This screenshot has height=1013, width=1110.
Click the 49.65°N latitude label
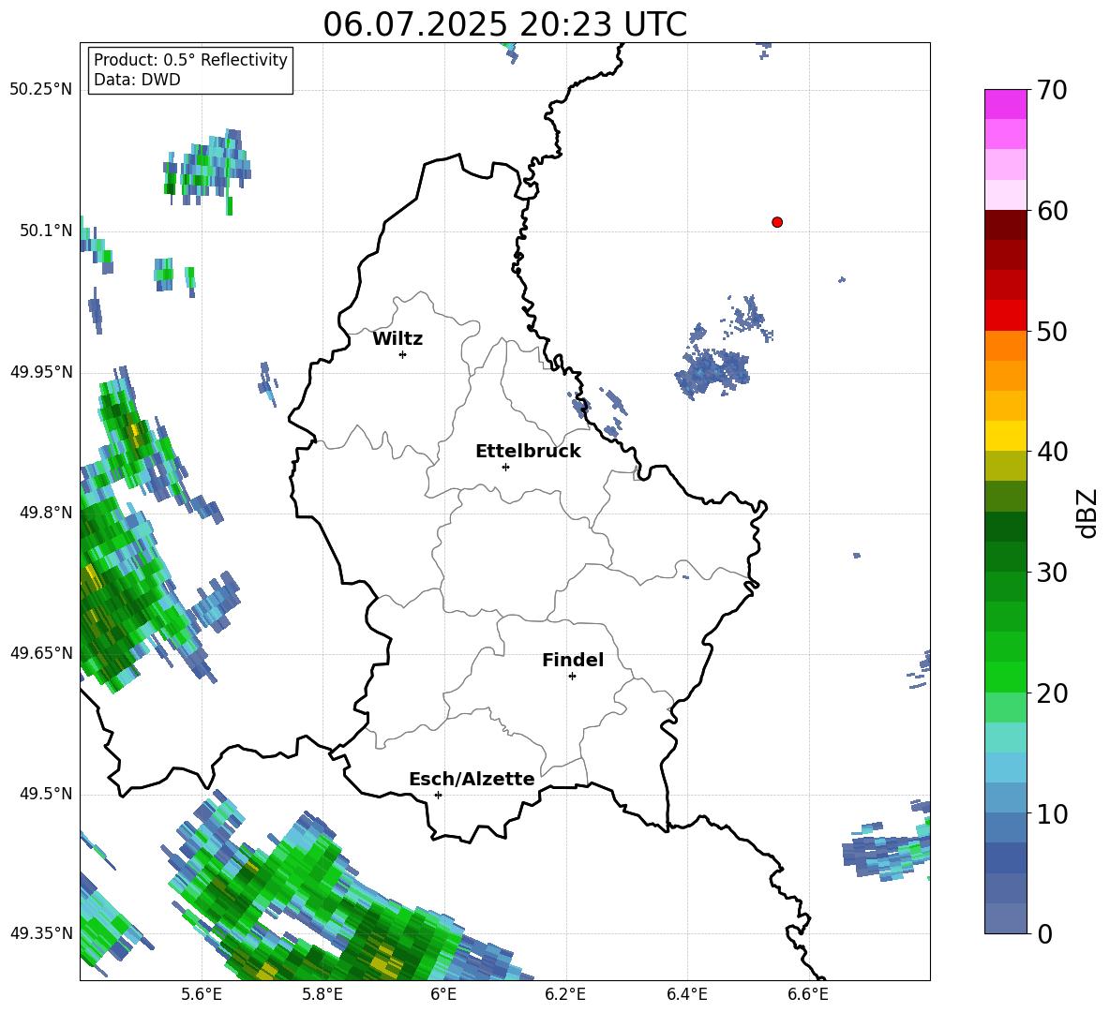coord(41,652)
